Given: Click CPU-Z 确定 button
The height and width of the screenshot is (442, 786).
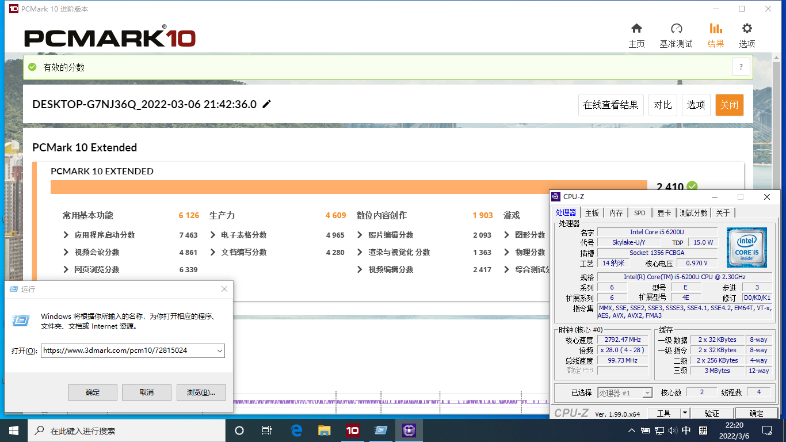Looking at the screenshot, I should (x=756, y=413).
